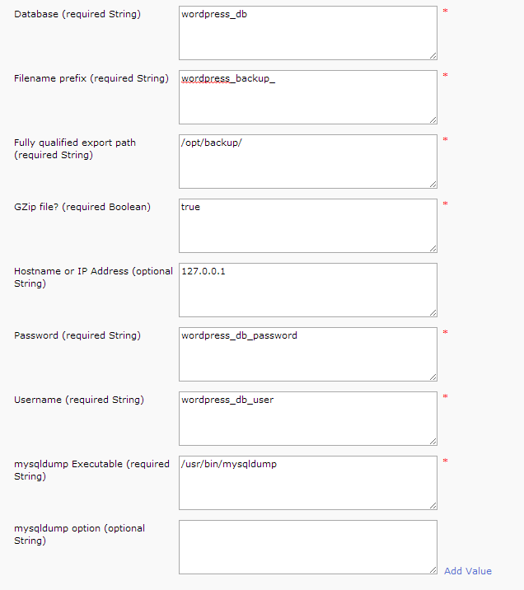Click the Add Value link
524x590 pixels.
[467, 571]
